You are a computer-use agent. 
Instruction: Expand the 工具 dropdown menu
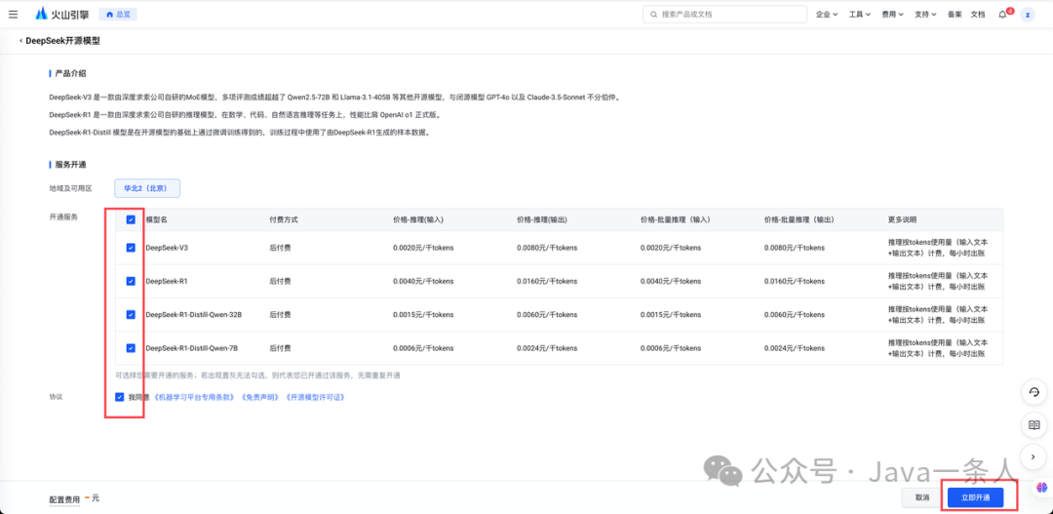(x=860, y=14)
